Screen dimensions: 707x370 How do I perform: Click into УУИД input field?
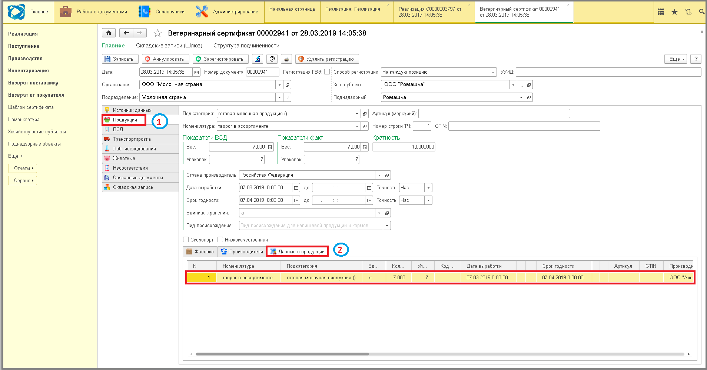pyautogui.click(x=608, y=72)
